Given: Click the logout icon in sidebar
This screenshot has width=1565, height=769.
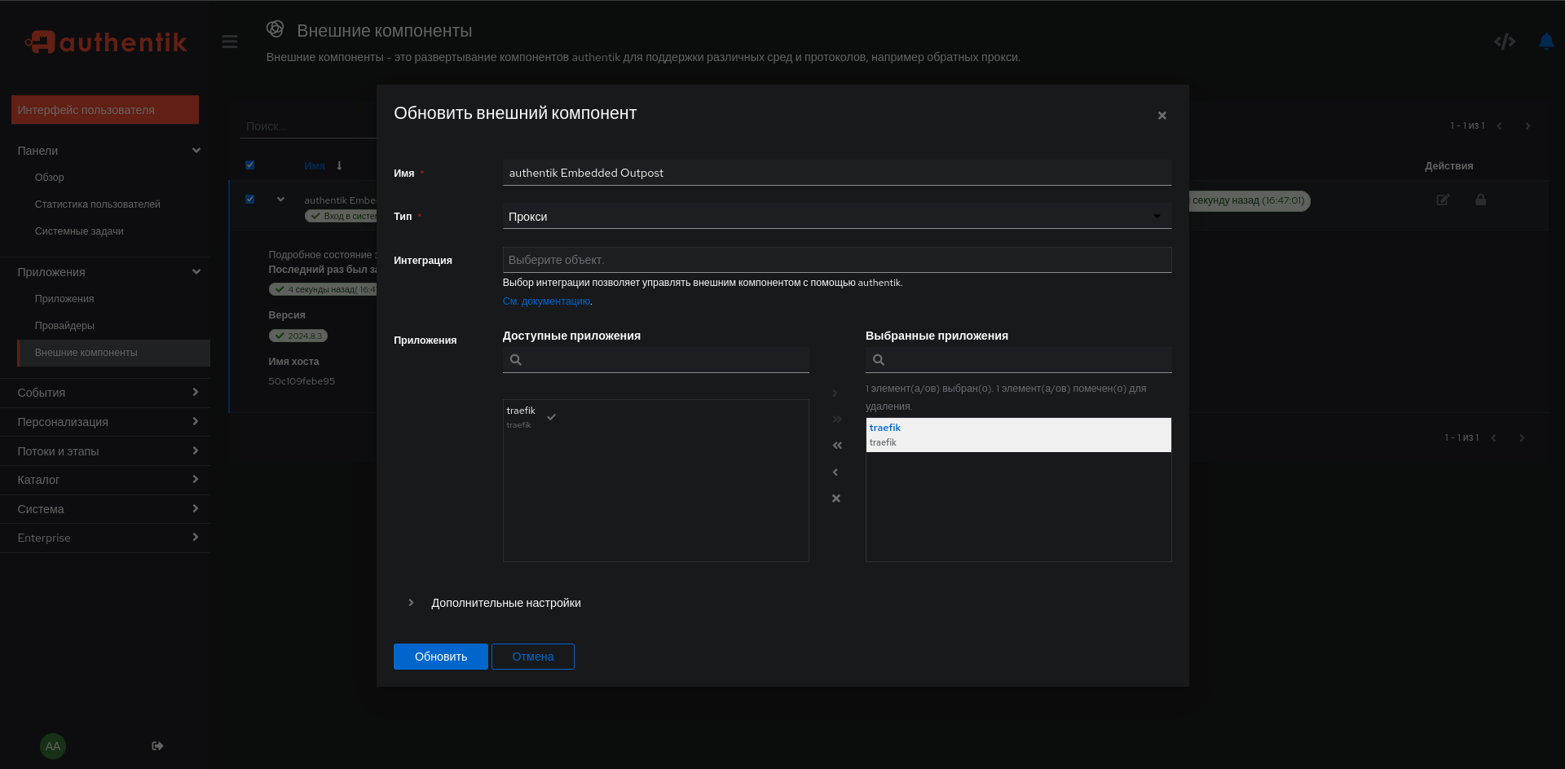Looking at the screenshot, I should point(157,746).
